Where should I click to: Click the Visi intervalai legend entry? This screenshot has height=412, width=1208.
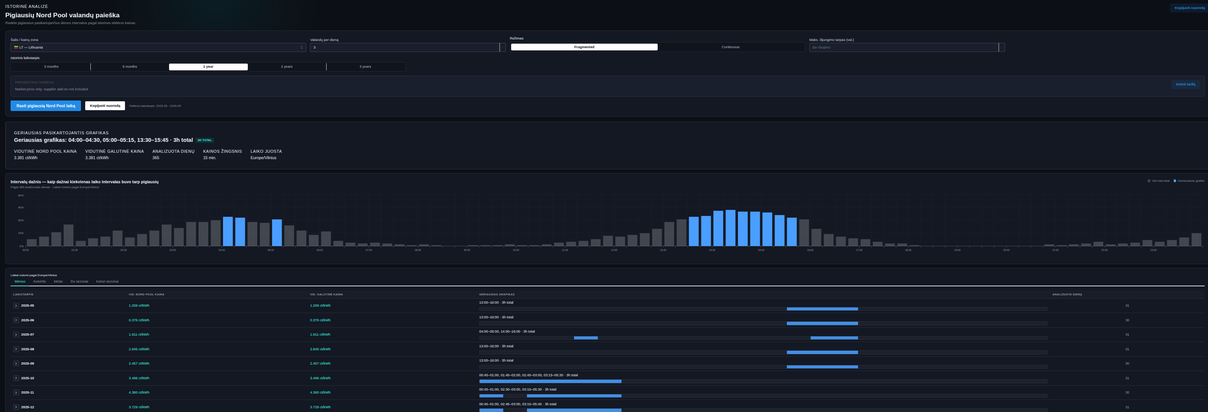click(1158, 181)
